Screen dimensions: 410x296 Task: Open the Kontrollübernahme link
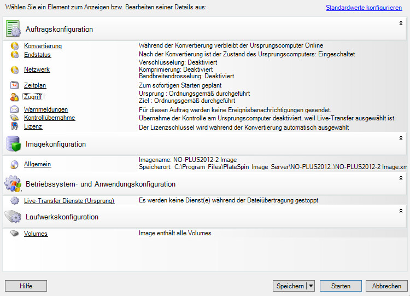pyautogui.click(x=49, y=118)
